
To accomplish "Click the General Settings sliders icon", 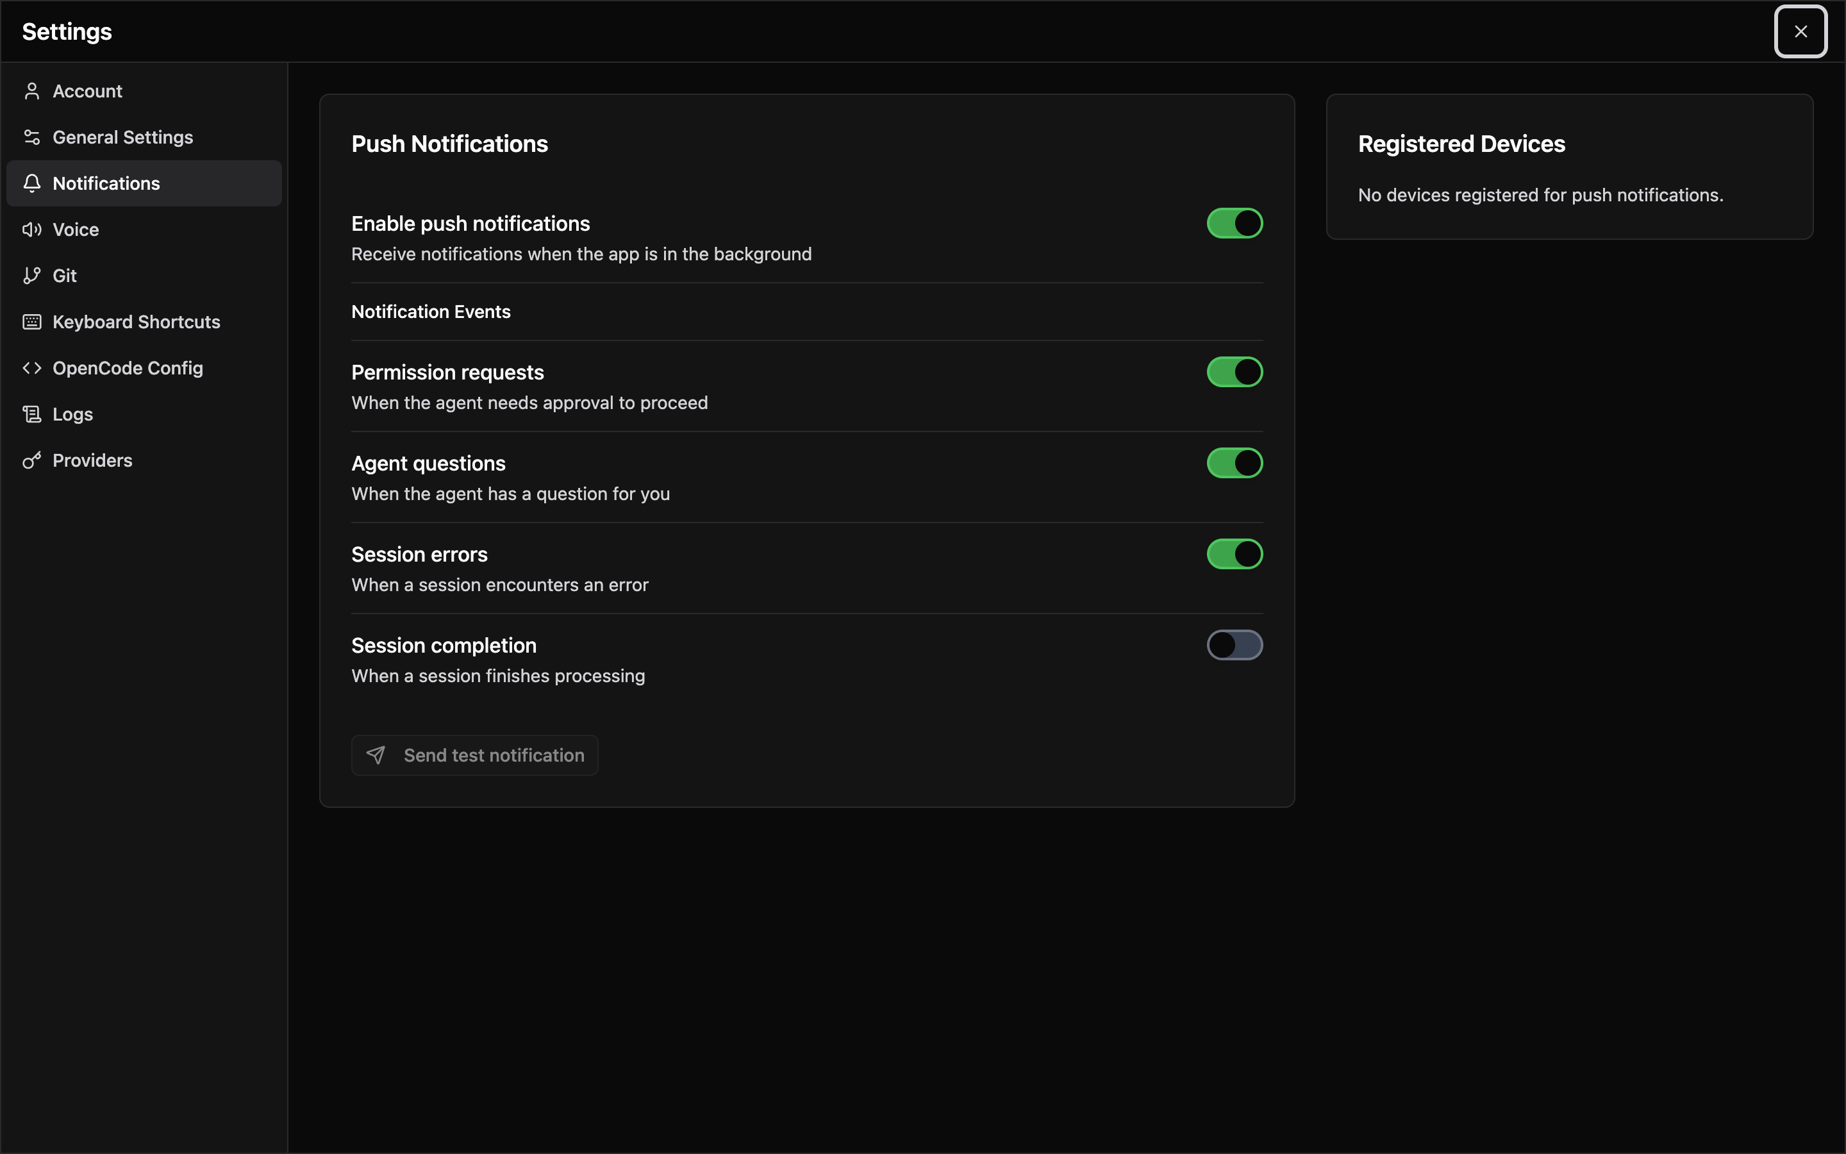I will pyautogui.click(x=32, y=137).
